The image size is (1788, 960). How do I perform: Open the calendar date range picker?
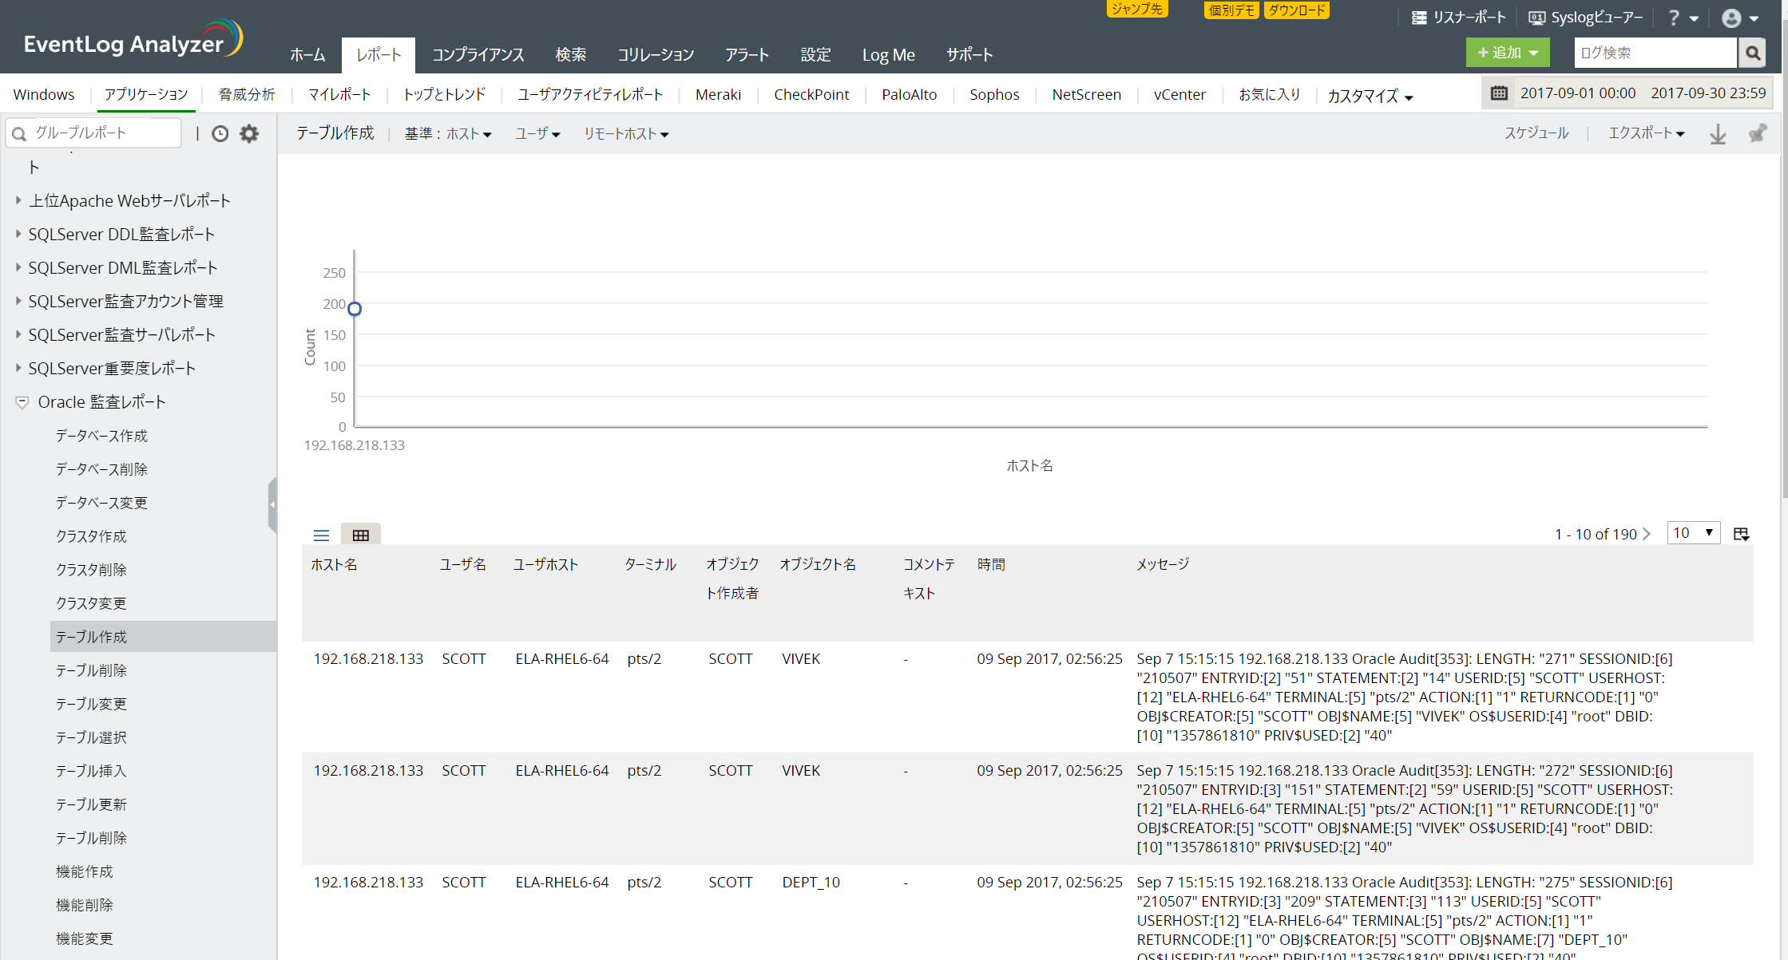point(1499,93)
